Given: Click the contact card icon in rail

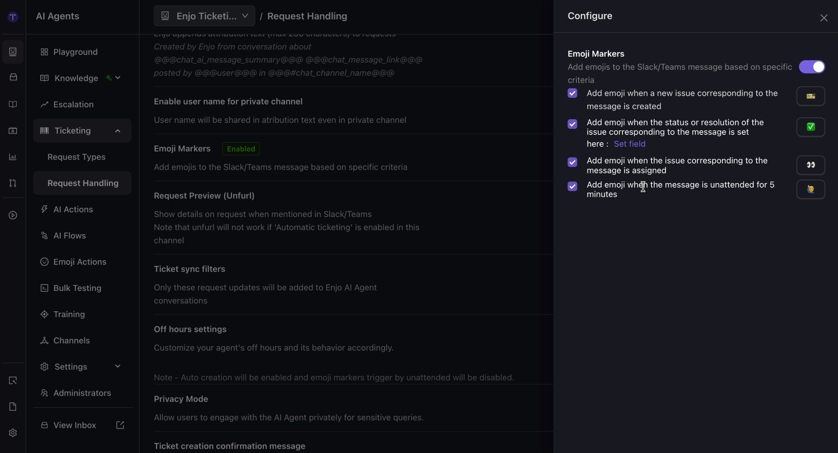Looking at the screenshot, I should click(13, 131).
